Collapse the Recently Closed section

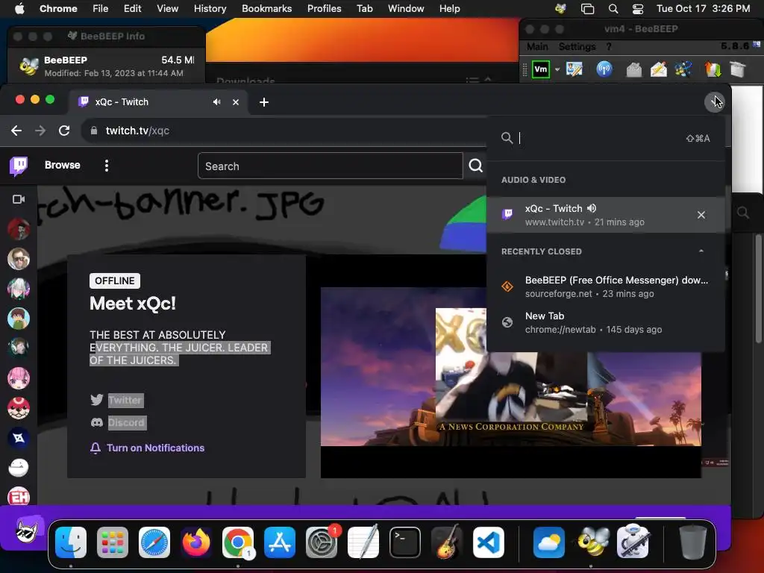701,251
